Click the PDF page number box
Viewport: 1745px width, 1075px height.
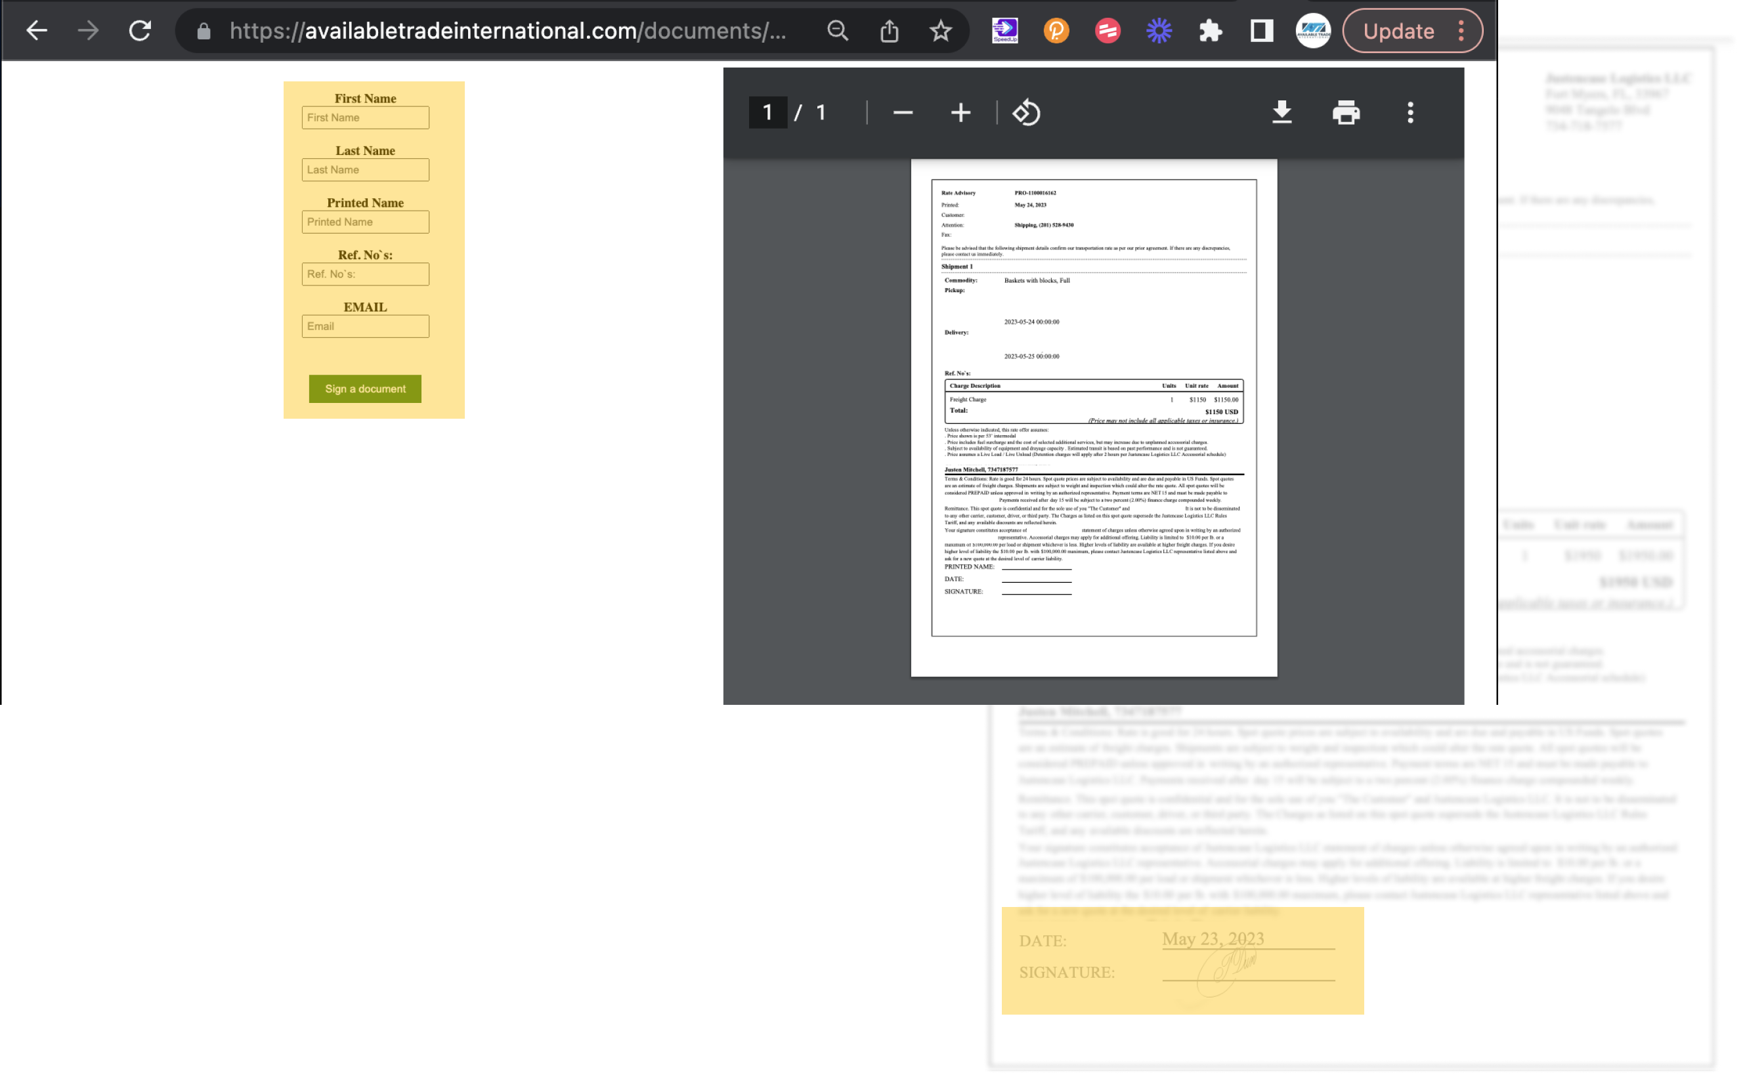767,112
